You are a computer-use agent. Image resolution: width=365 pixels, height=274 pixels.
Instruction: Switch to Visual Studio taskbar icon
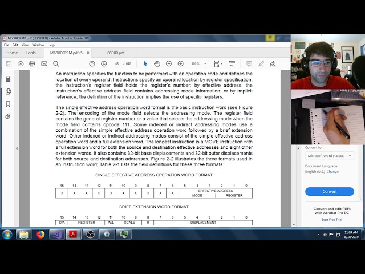[57, 235]
